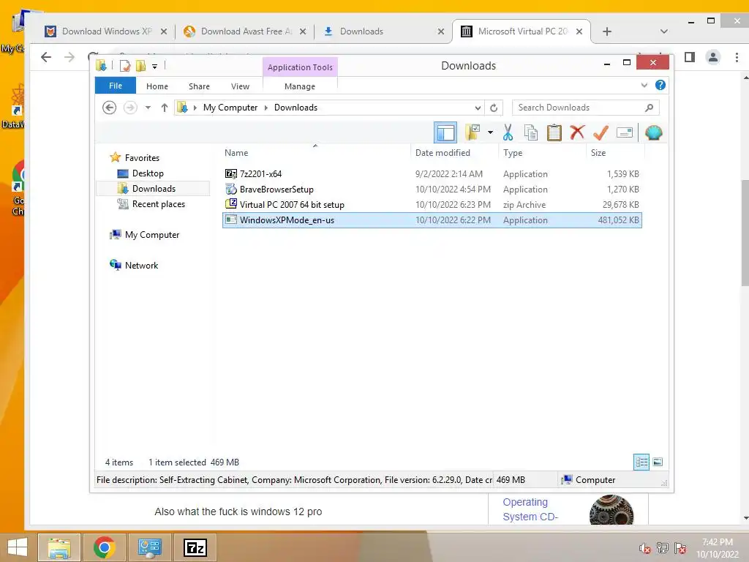Go up one folder level

165,108
